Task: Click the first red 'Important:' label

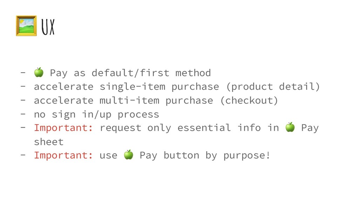Action: click(63, 128)
